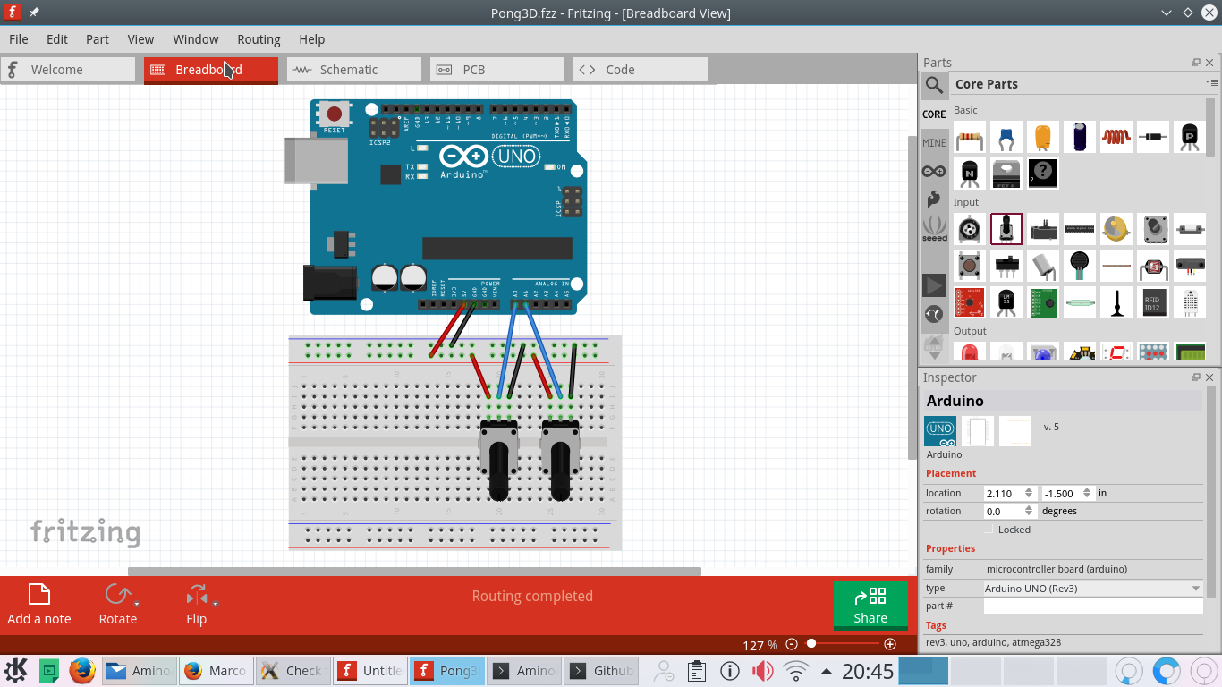
Task: Click the zoom in plus button
Action: tap(890, 644)
